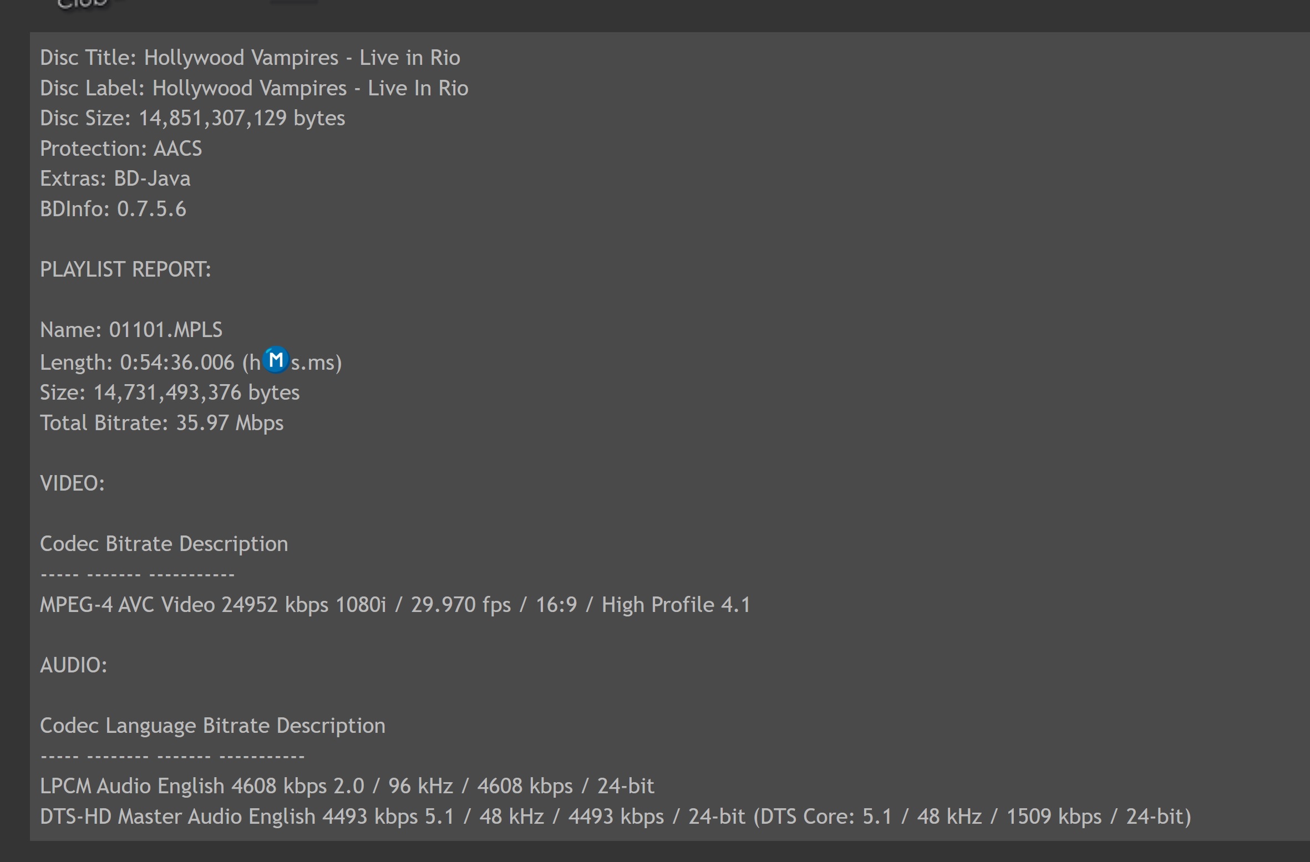Click the Disc Label line
Viewport: 1310px width, 862px height.
click(x=254, y=88)
